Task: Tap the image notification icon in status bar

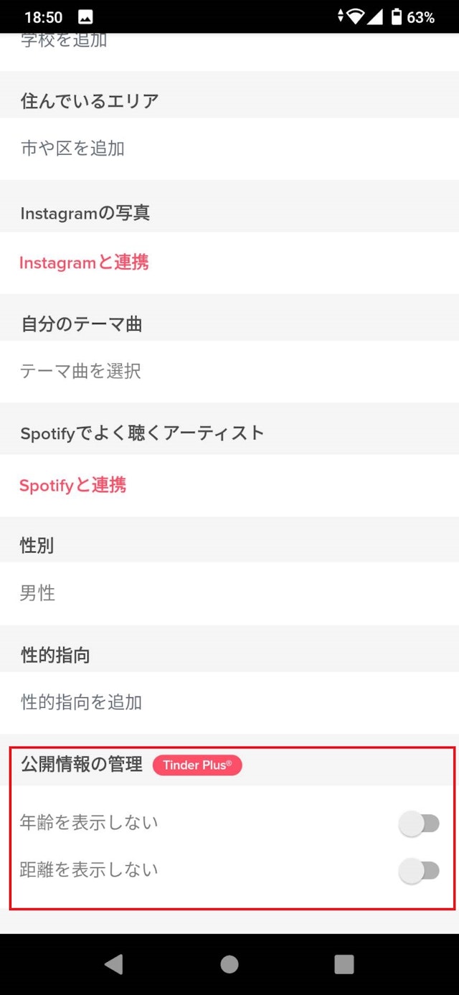Action: click(85, 17)
